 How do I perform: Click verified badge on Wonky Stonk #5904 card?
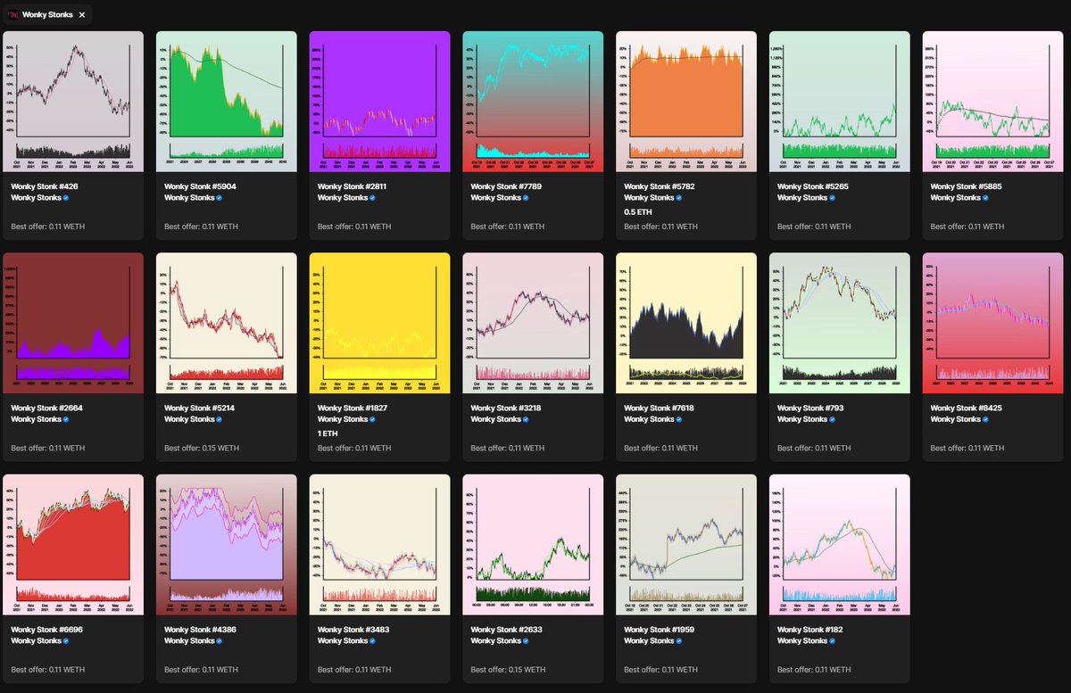(219, 198)
